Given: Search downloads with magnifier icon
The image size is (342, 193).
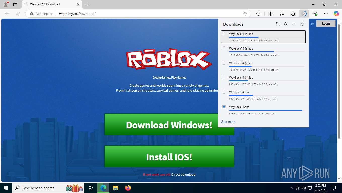Looking at the screenshot, I should pos(286,24).
